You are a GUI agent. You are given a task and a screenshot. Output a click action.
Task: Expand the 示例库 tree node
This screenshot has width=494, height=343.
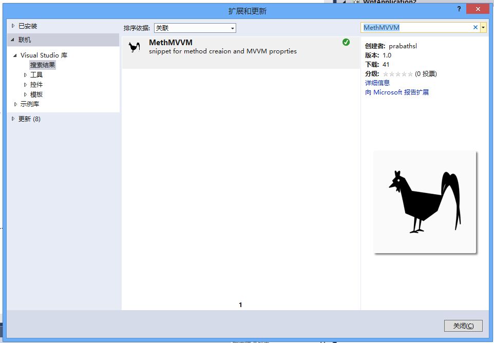[15, 104]
